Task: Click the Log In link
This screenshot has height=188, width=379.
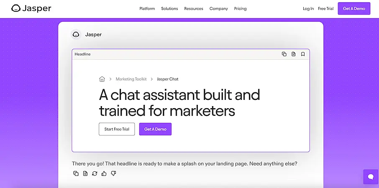Action: tap(308, 9)
